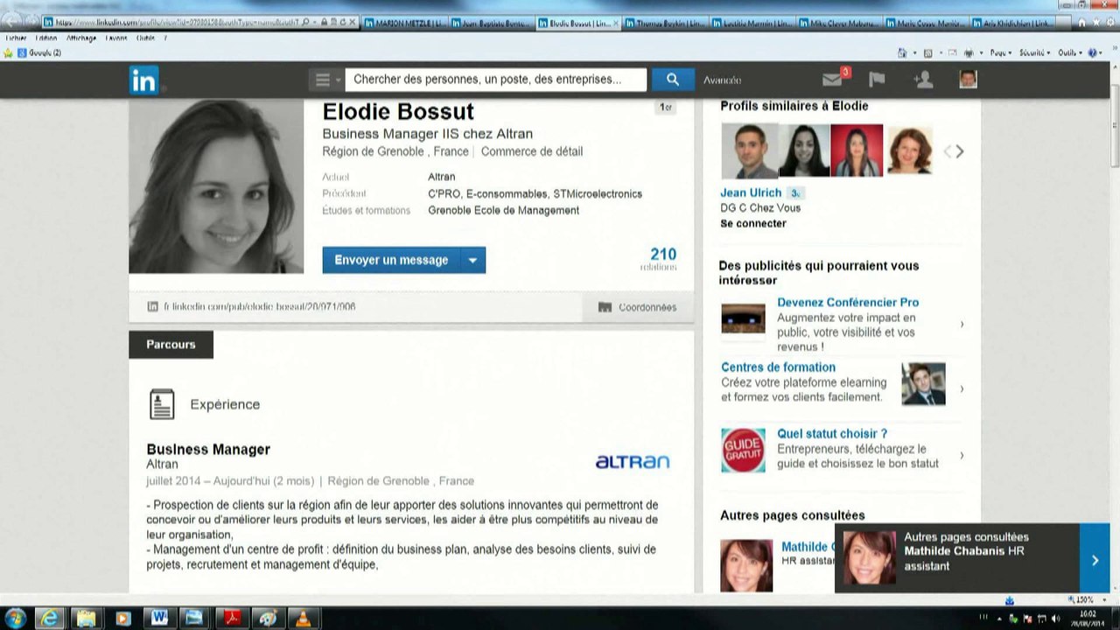Submit search with the magnifier button
This screenshot has width=1120, height=630.
pyautogui.click(x=673, y=80)
